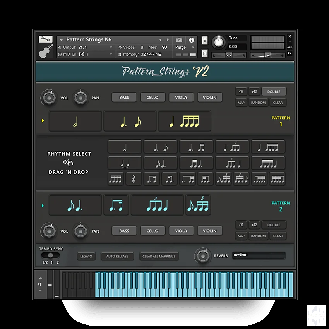The width and height of the screenshot is (329, 329).
Task: Select VIOLA for Pattern 1
Action: coord(181,98)
